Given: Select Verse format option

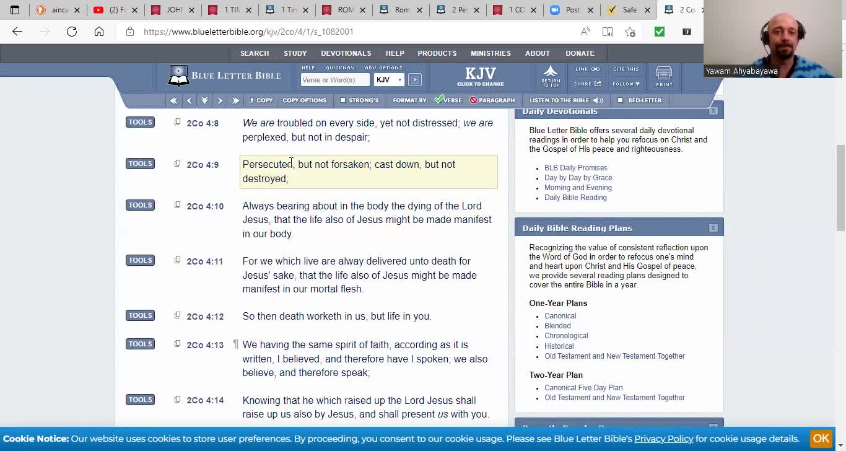Looking at the screenshot, I should [448, 100].
